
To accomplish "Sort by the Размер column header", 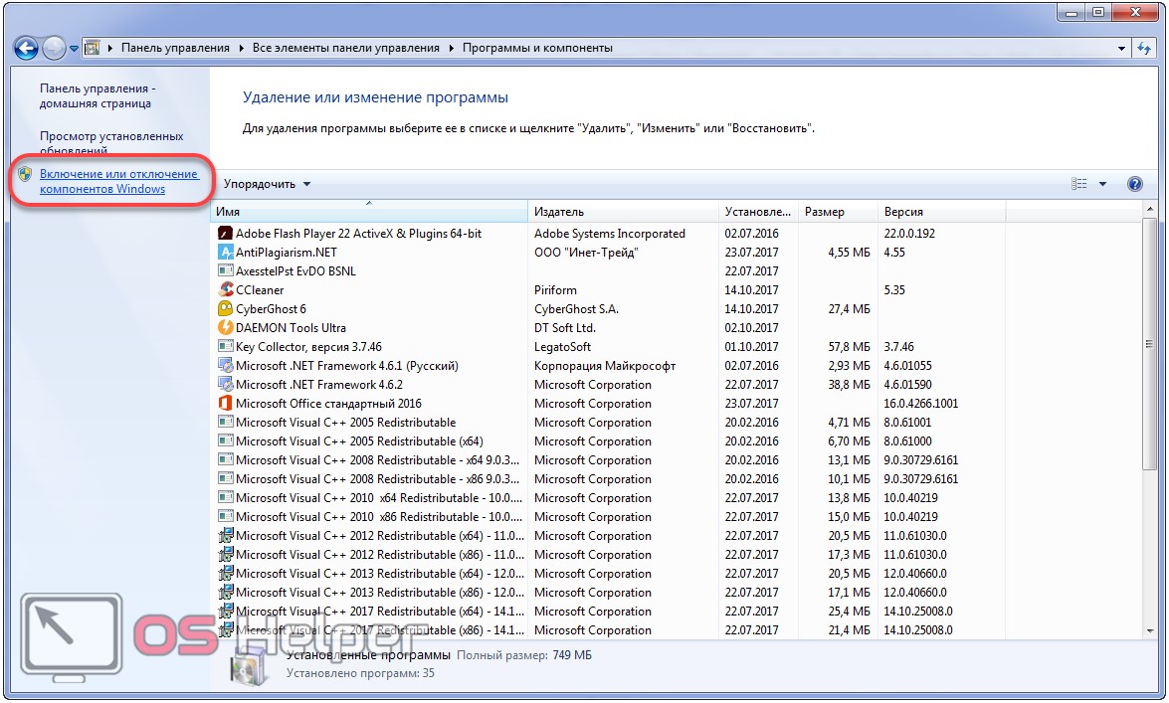I will click(836, 212).
